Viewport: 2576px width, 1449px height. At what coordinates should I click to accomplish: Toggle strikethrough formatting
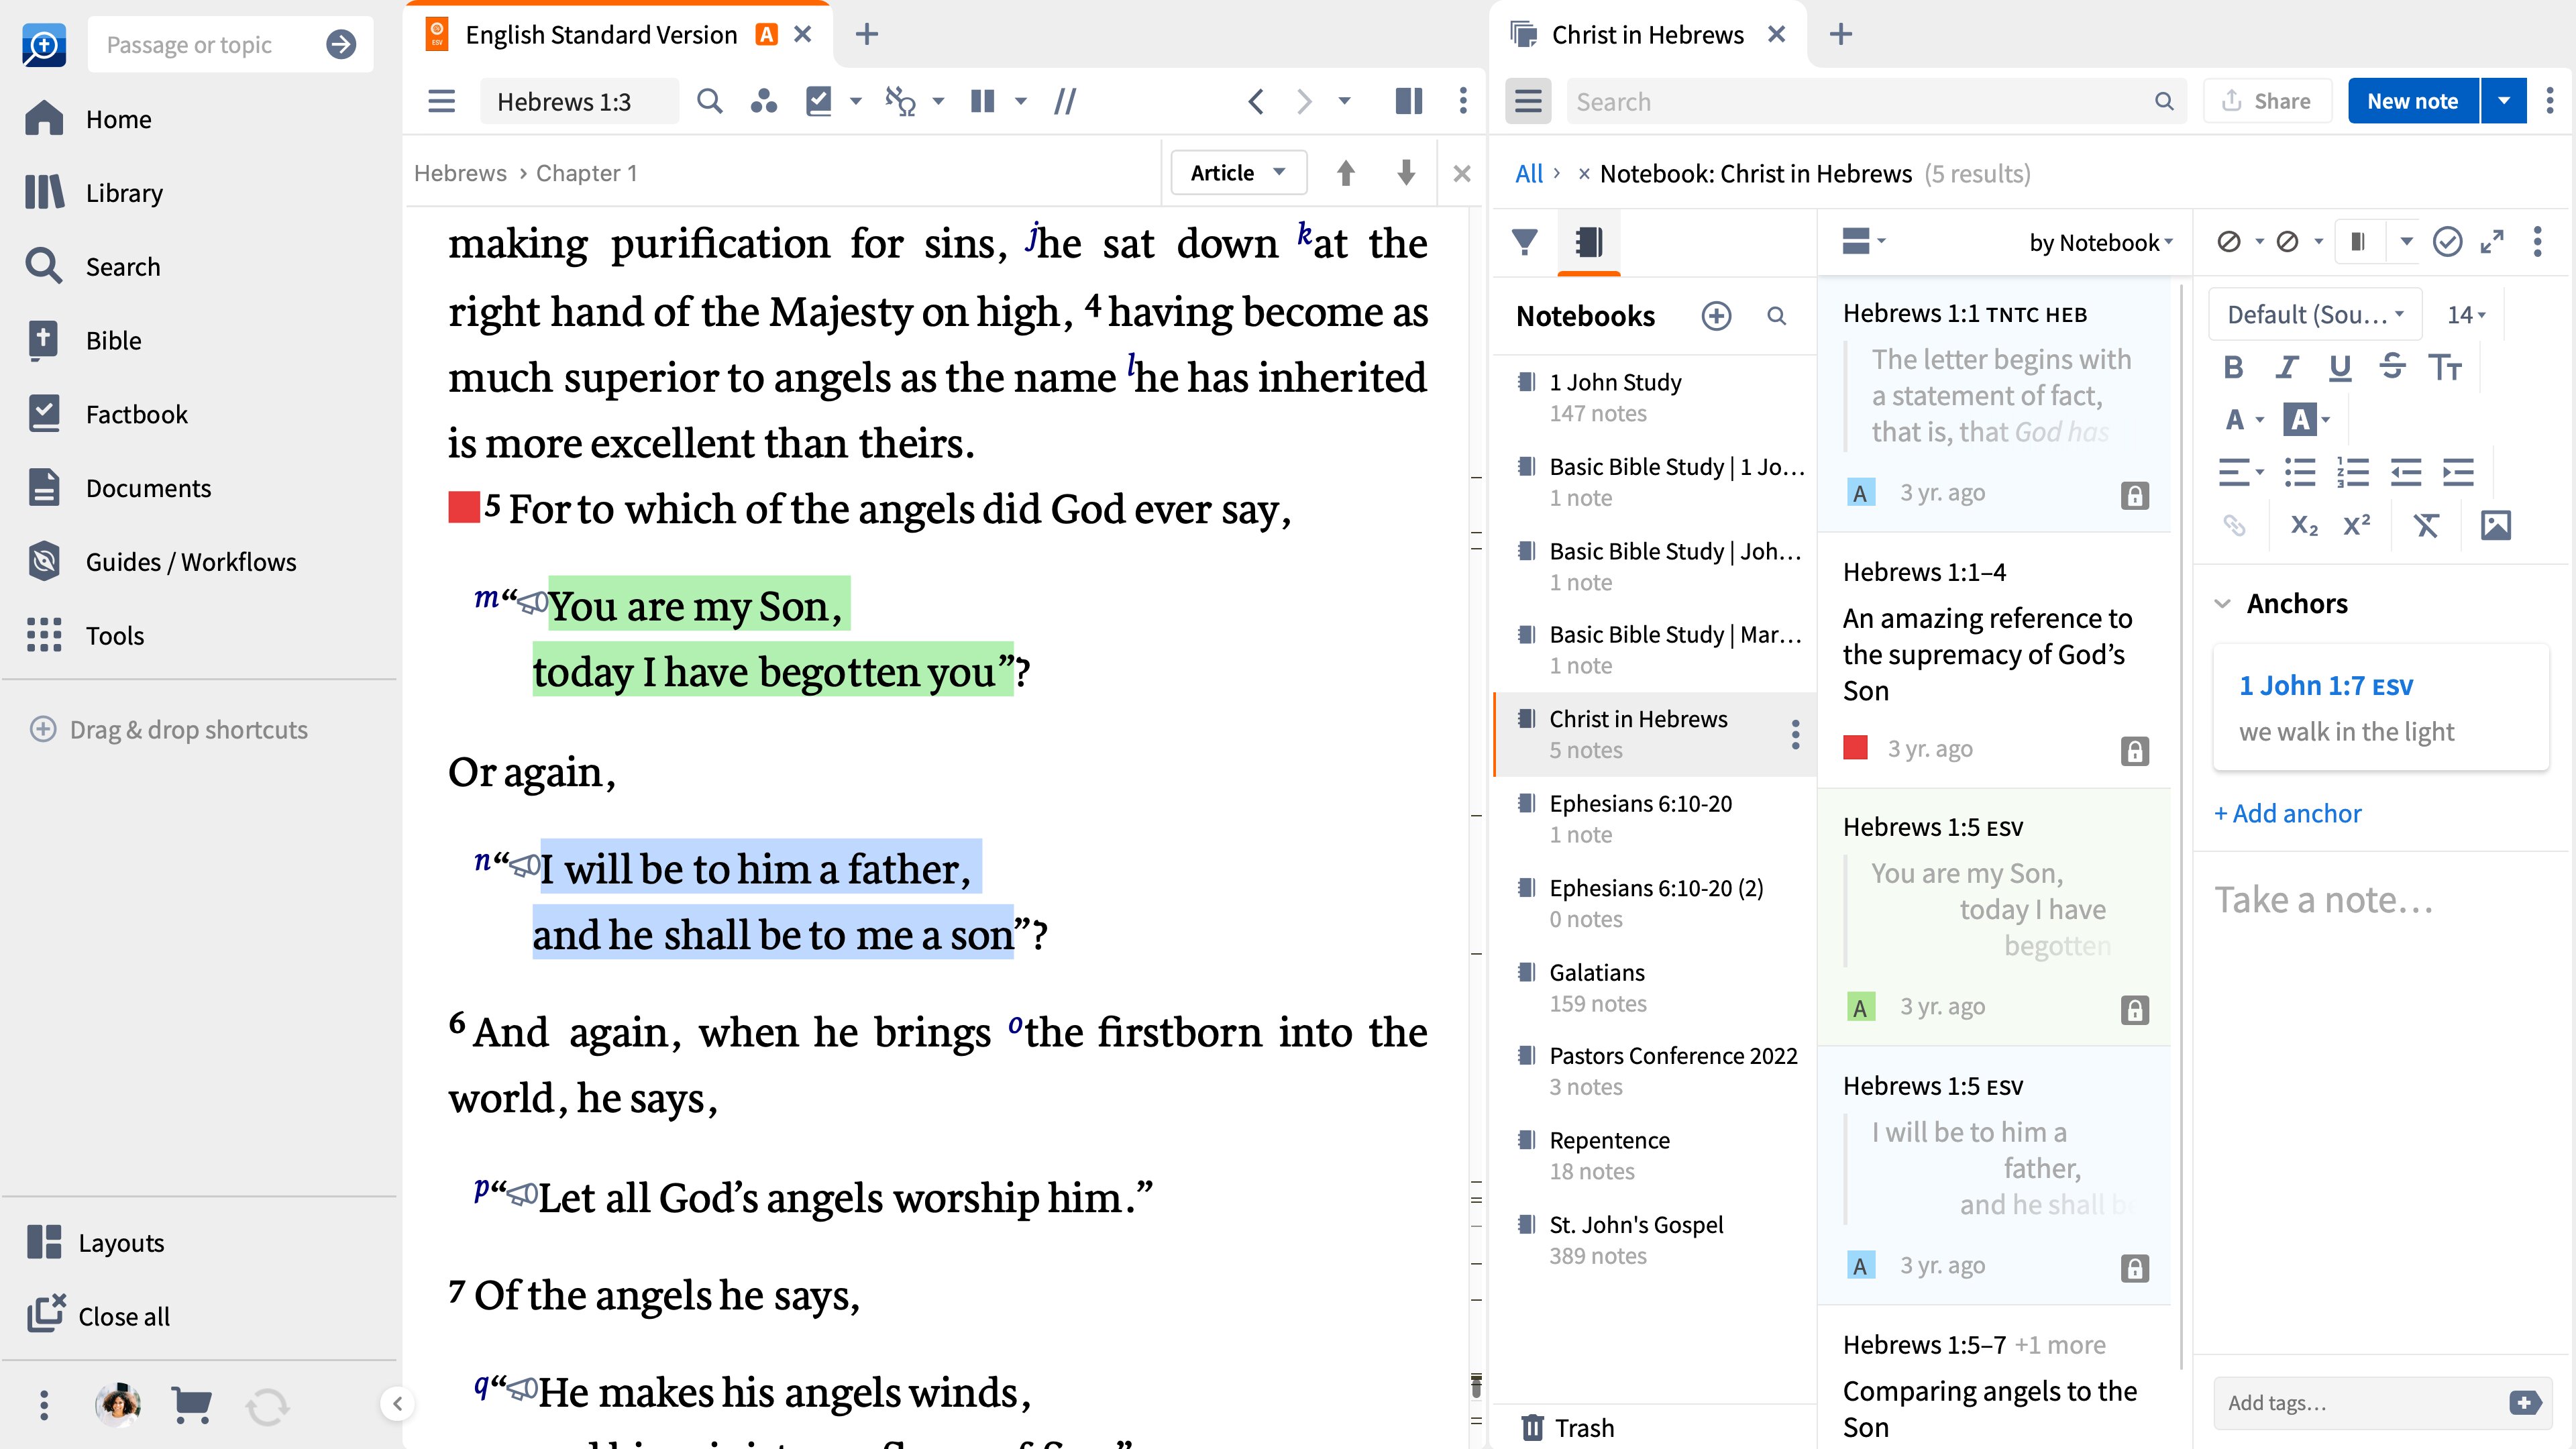point(2392,367)
